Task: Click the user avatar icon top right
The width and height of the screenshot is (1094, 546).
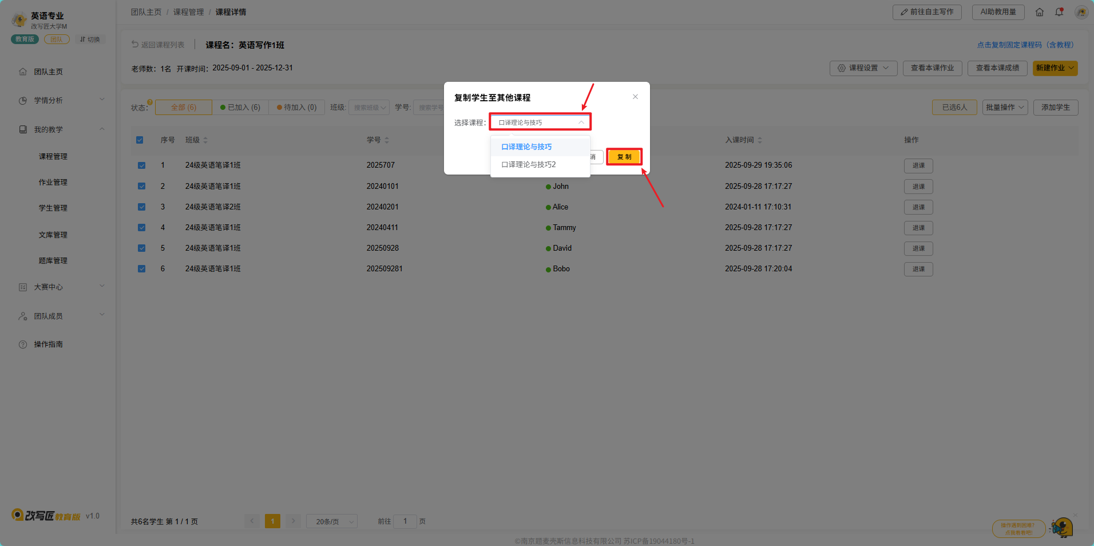Action: tap(1081, 12)
